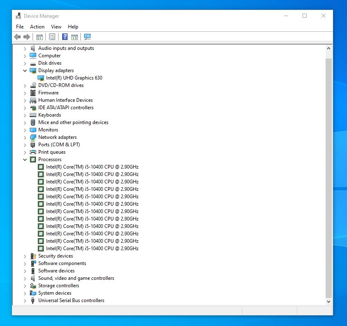Viewport: 347px width, 326px height.
Task: Click IDE ATA/ATAPI controllers icon
Action: pos(33,108)
